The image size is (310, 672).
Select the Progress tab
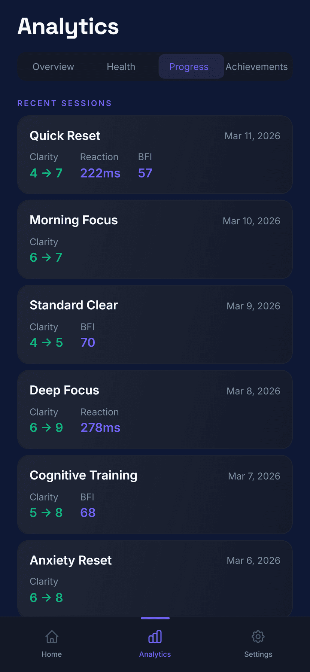point(189,66)
